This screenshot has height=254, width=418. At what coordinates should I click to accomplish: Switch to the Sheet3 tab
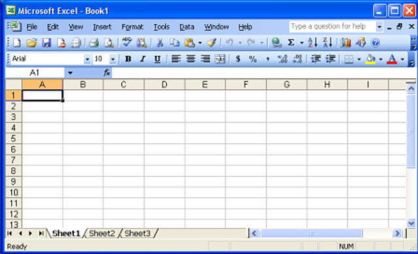[138, 233]
